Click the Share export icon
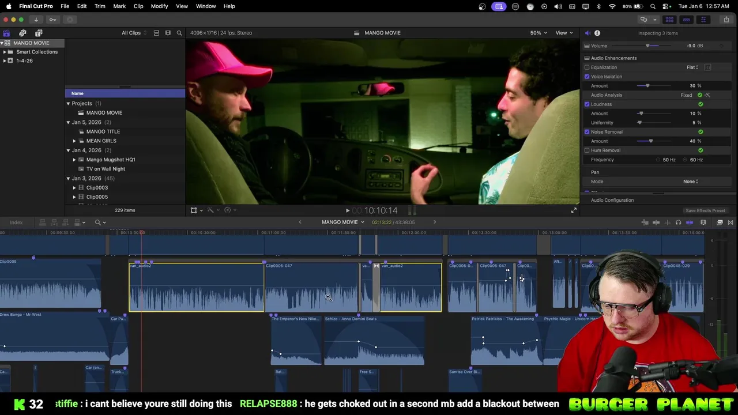Screen dimensions: 738x415 [x=726, y=20]
